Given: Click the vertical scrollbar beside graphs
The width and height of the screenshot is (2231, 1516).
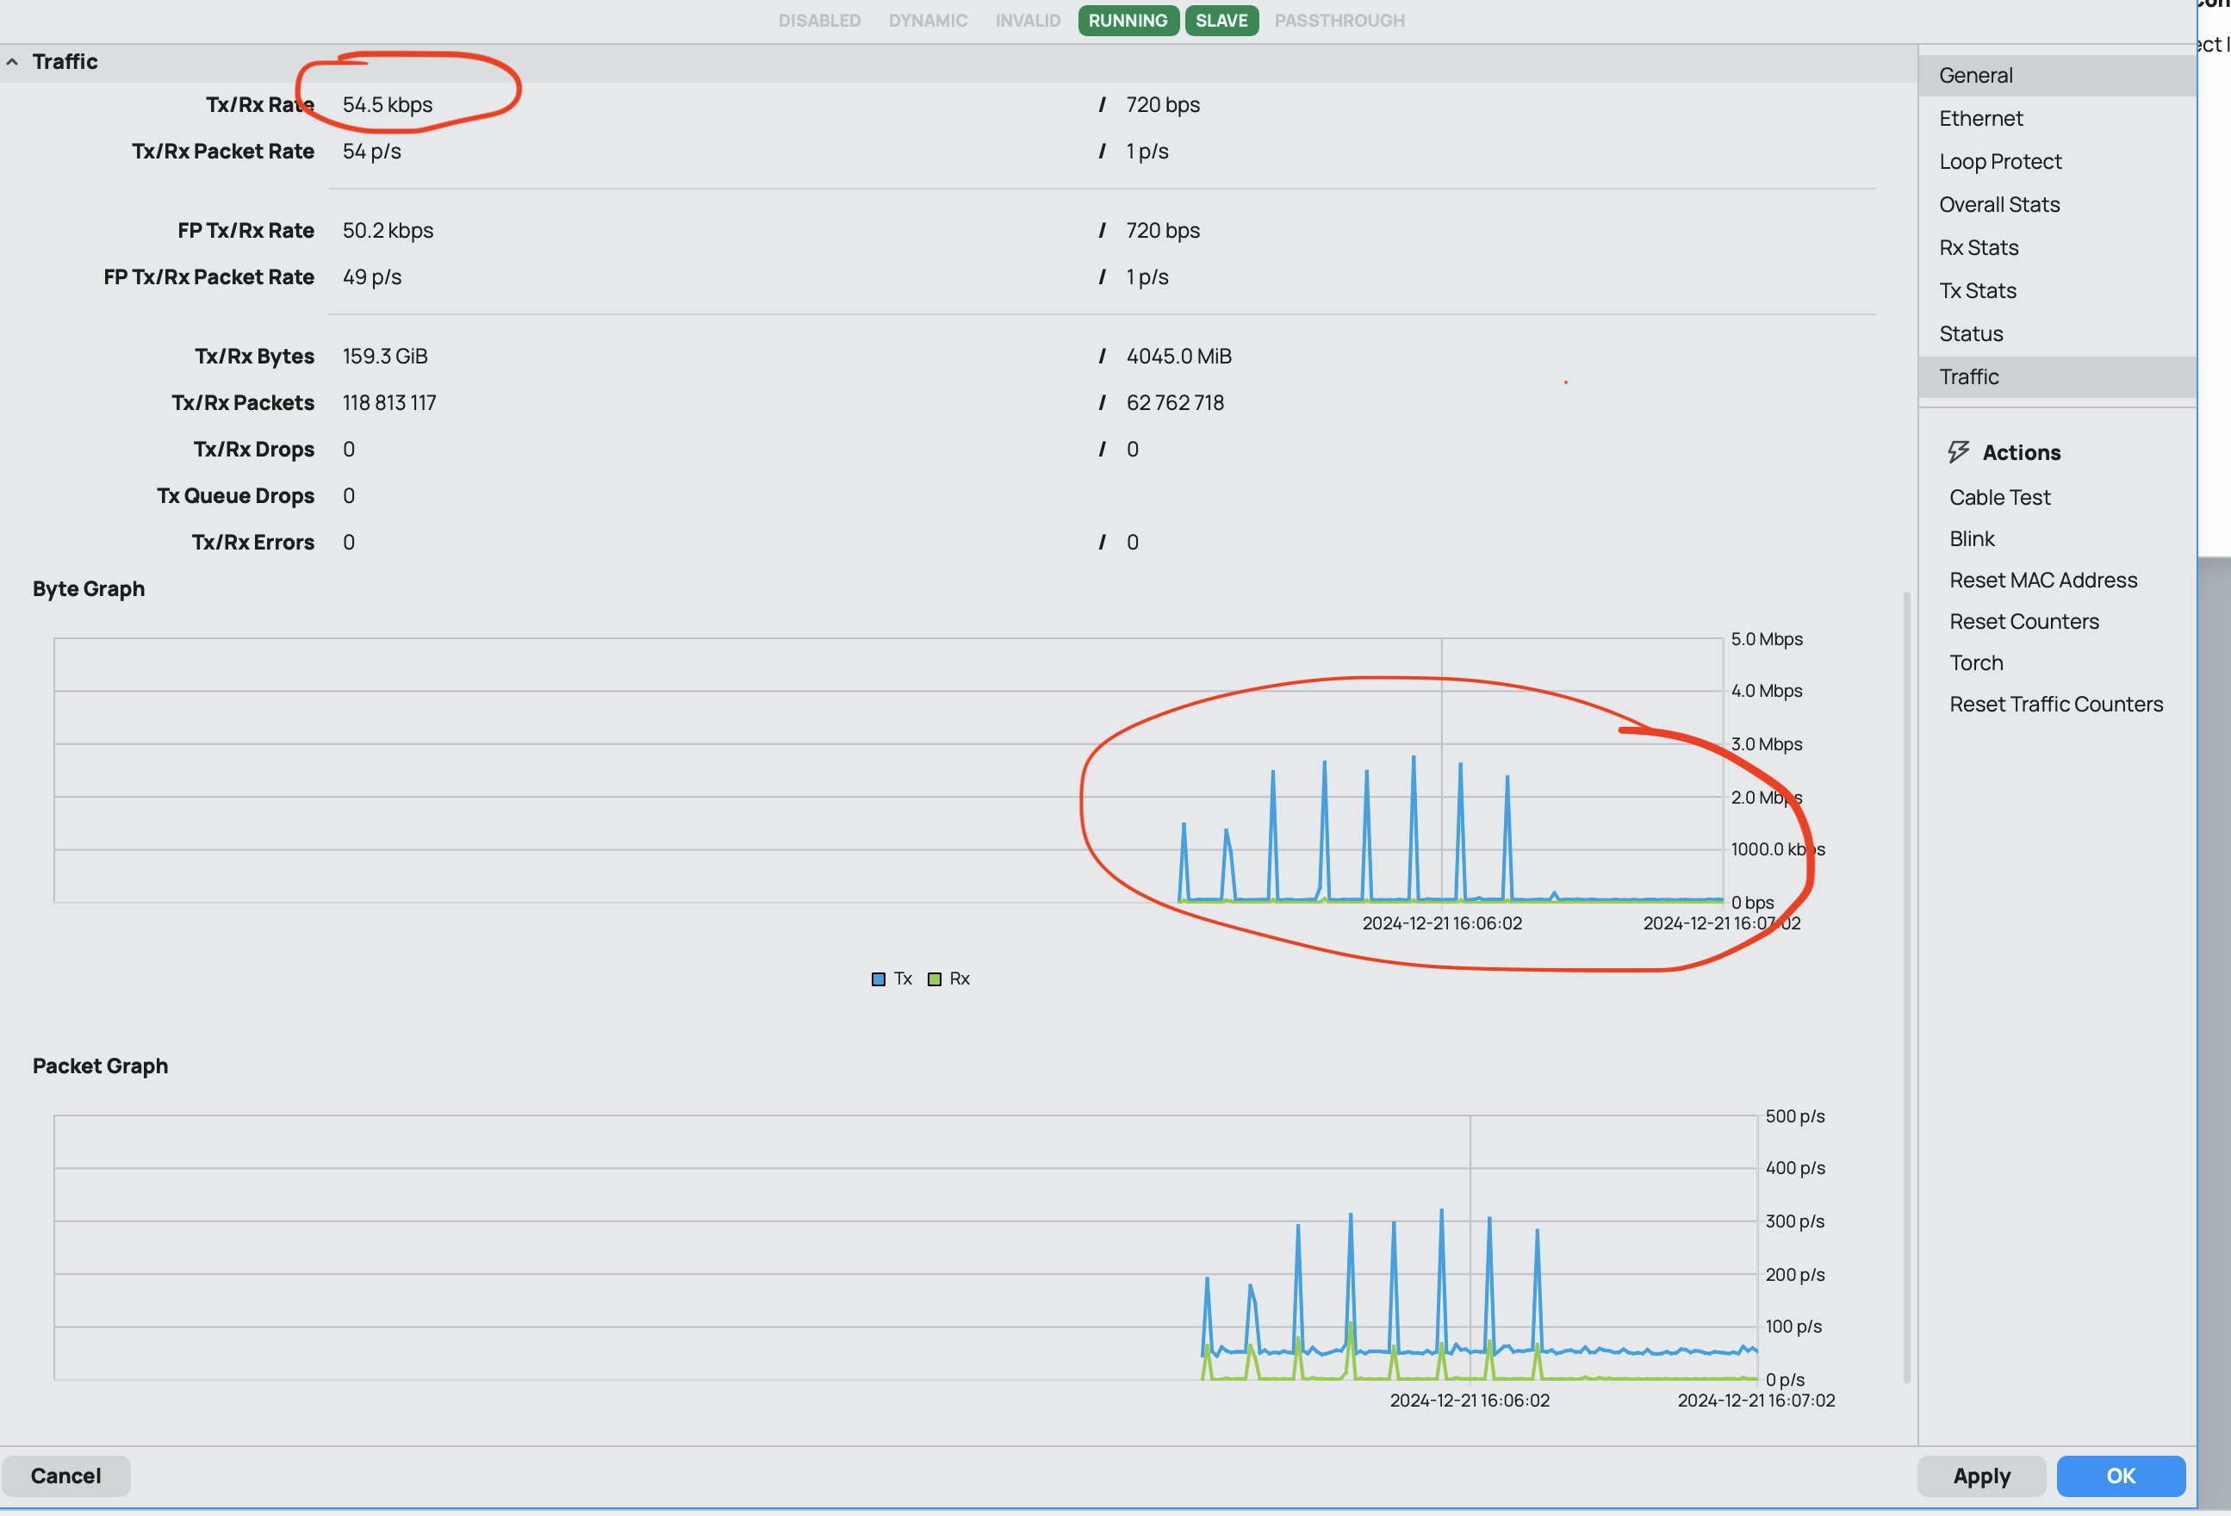Looking at the screenshot, I should click(x=1905, y=989).
